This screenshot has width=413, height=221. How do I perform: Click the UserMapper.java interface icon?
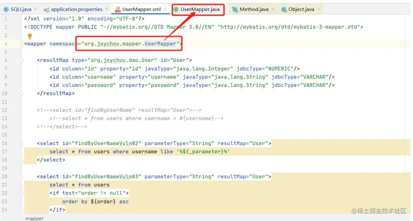point(176,9)
